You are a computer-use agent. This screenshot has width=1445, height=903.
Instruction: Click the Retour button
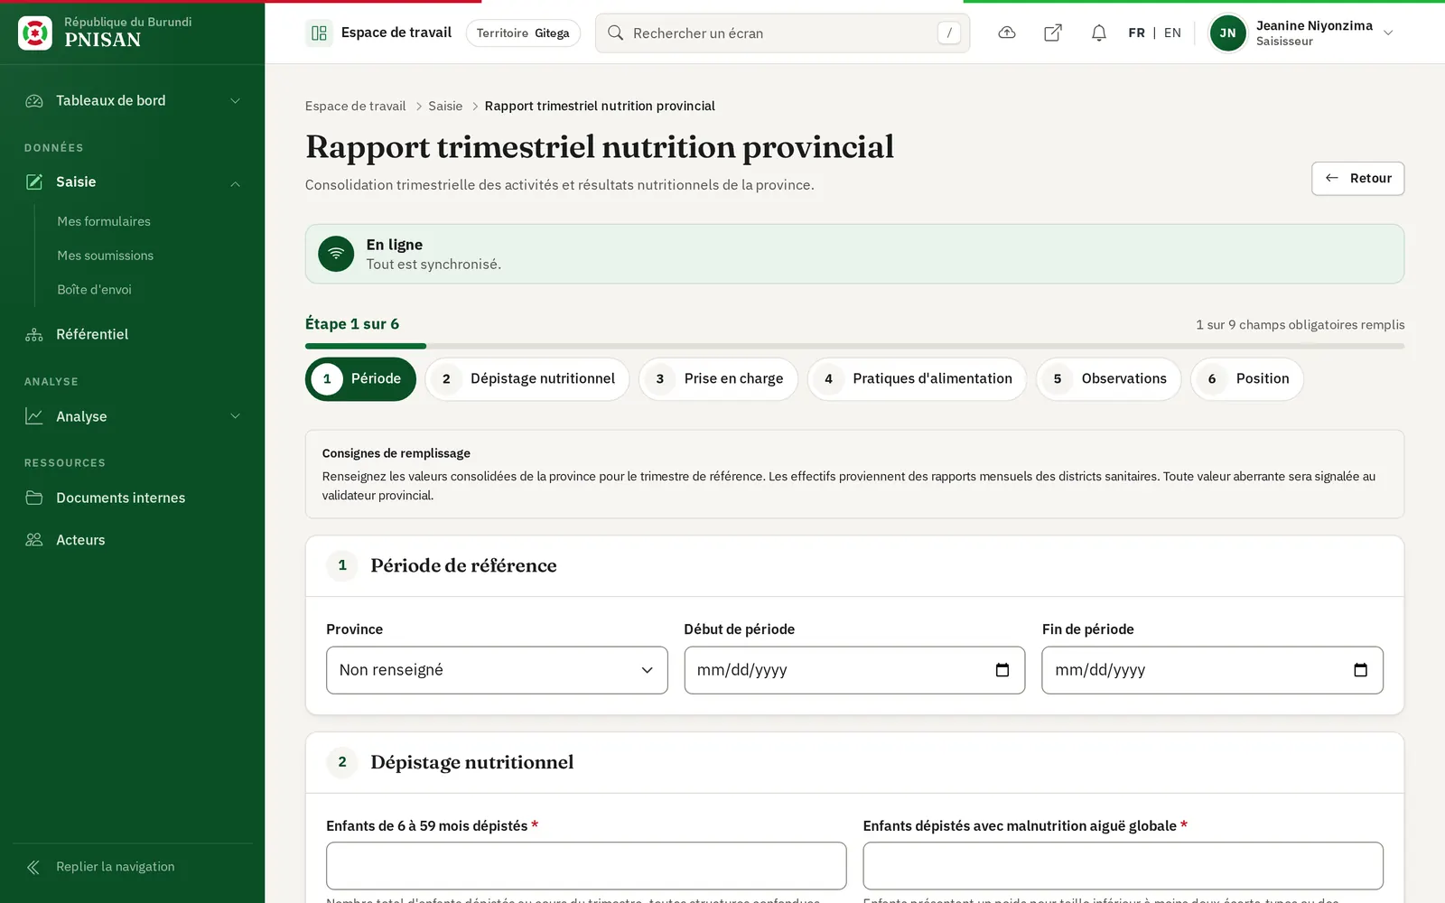(1357, 179)
